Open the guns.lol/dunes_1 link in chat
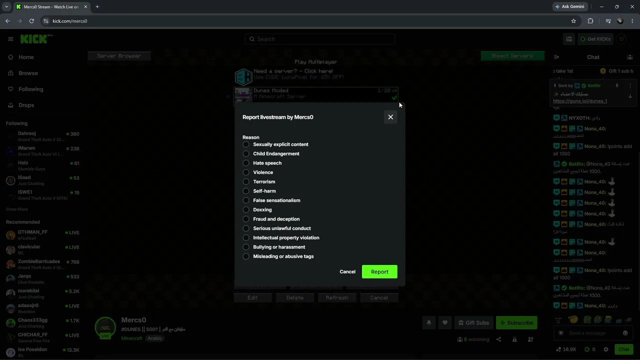Image resolution: width=640 pixels, height=360 pixels. pyautogui.click(x=580, y=101)
